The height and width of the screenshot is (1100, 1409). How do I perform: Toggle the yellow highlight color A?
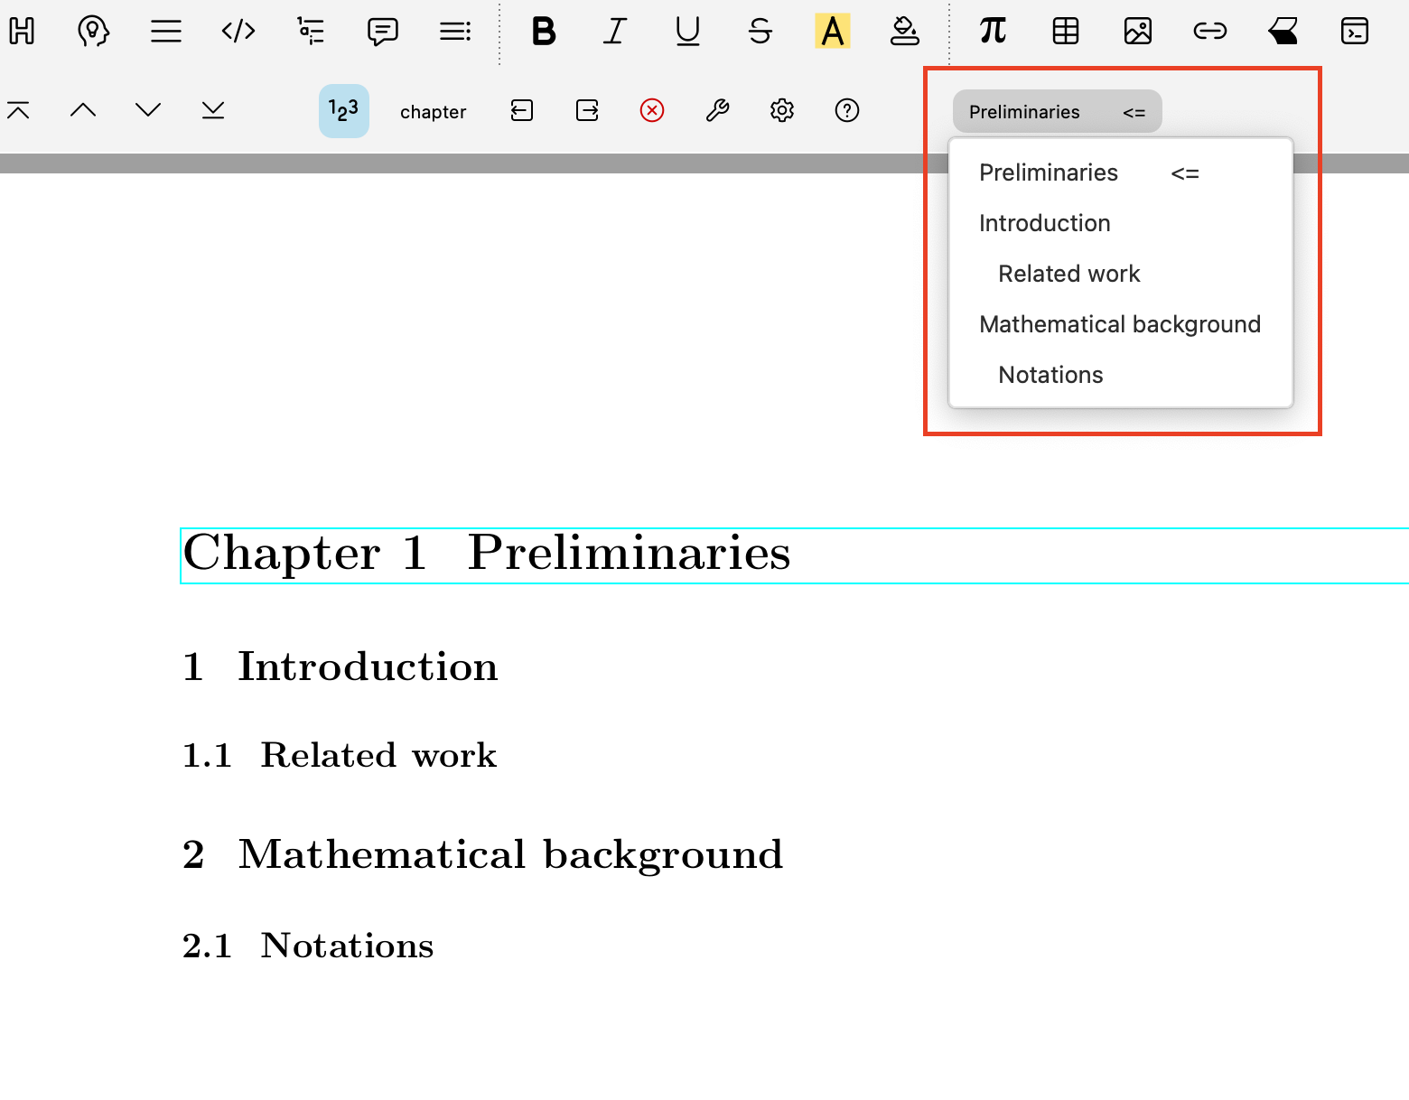pos(832,32)
